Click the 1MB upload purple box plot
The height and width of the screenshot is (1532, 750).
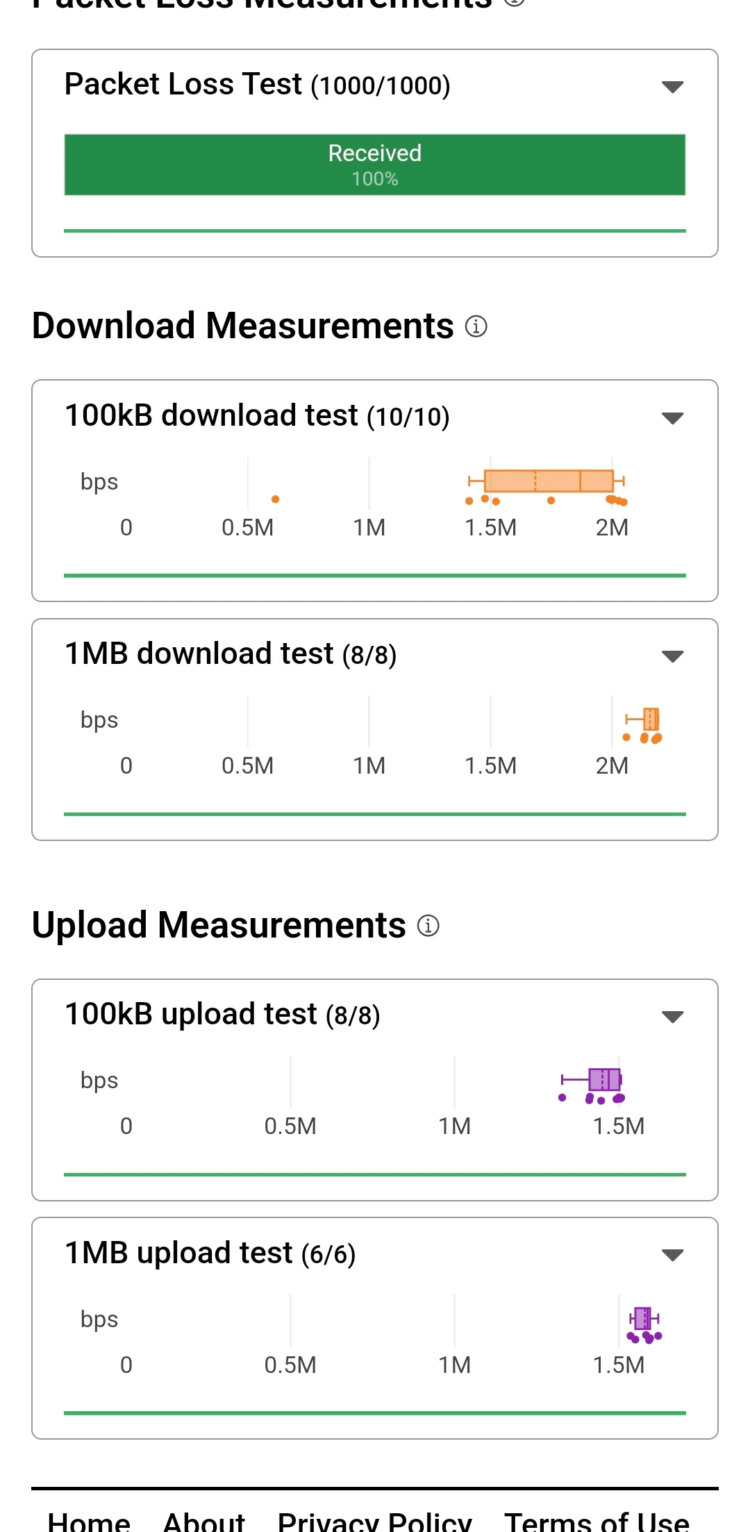(643, 1318)
